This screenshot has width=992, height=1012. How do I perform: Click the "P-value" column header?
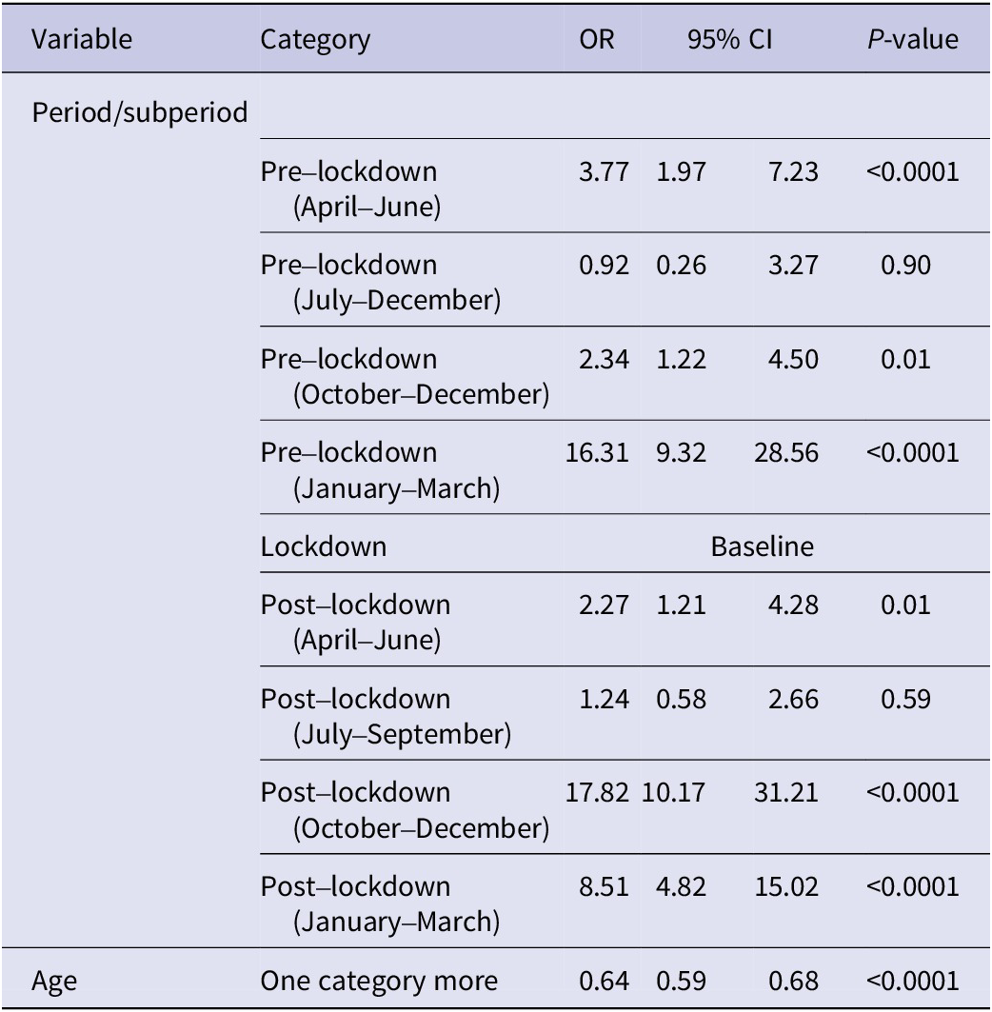click(x=912, y=40)
